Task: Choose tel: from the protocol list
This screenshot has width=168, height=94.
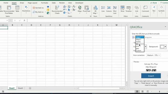Action: 140,44
